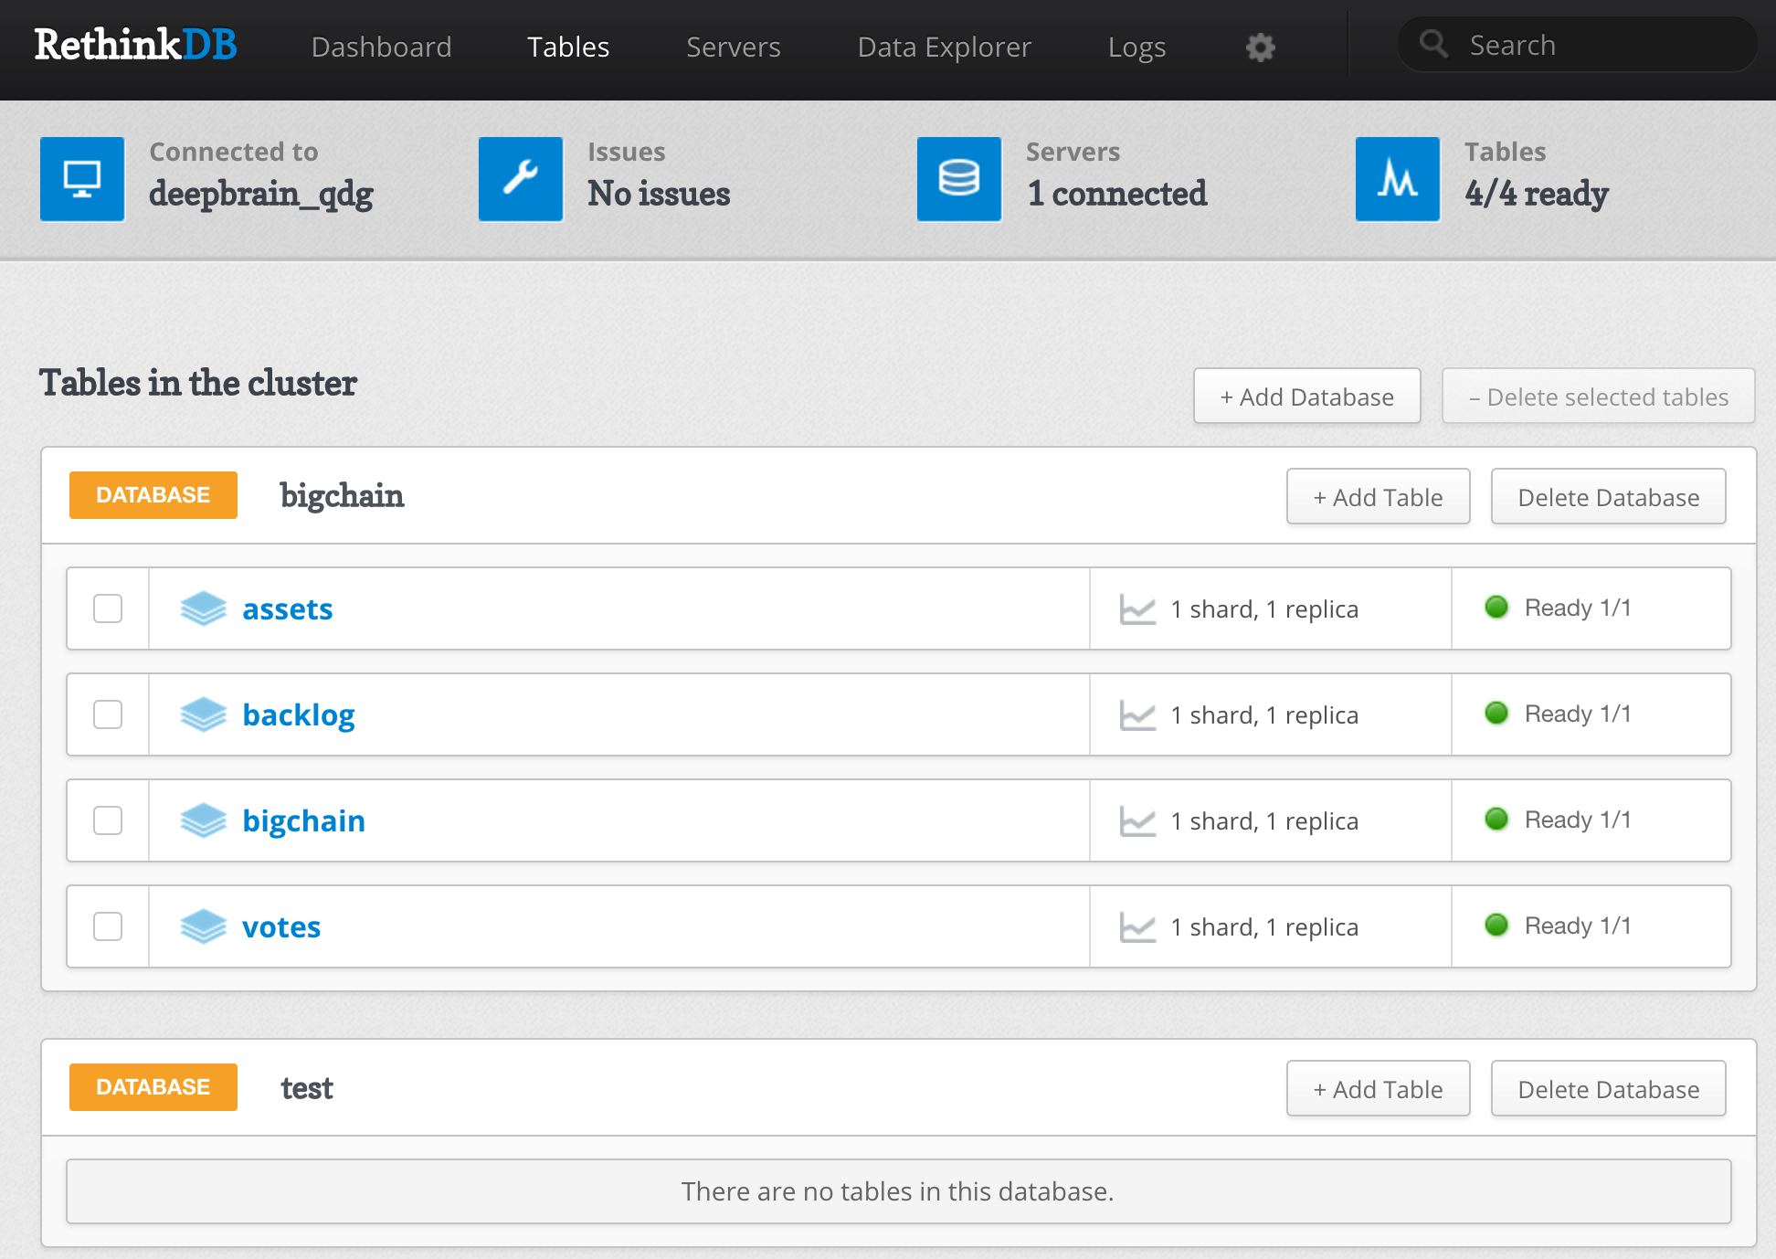1776x1259 pixels.
Task: Click the search magnifier icon
Action: (x=1433, y=44)
